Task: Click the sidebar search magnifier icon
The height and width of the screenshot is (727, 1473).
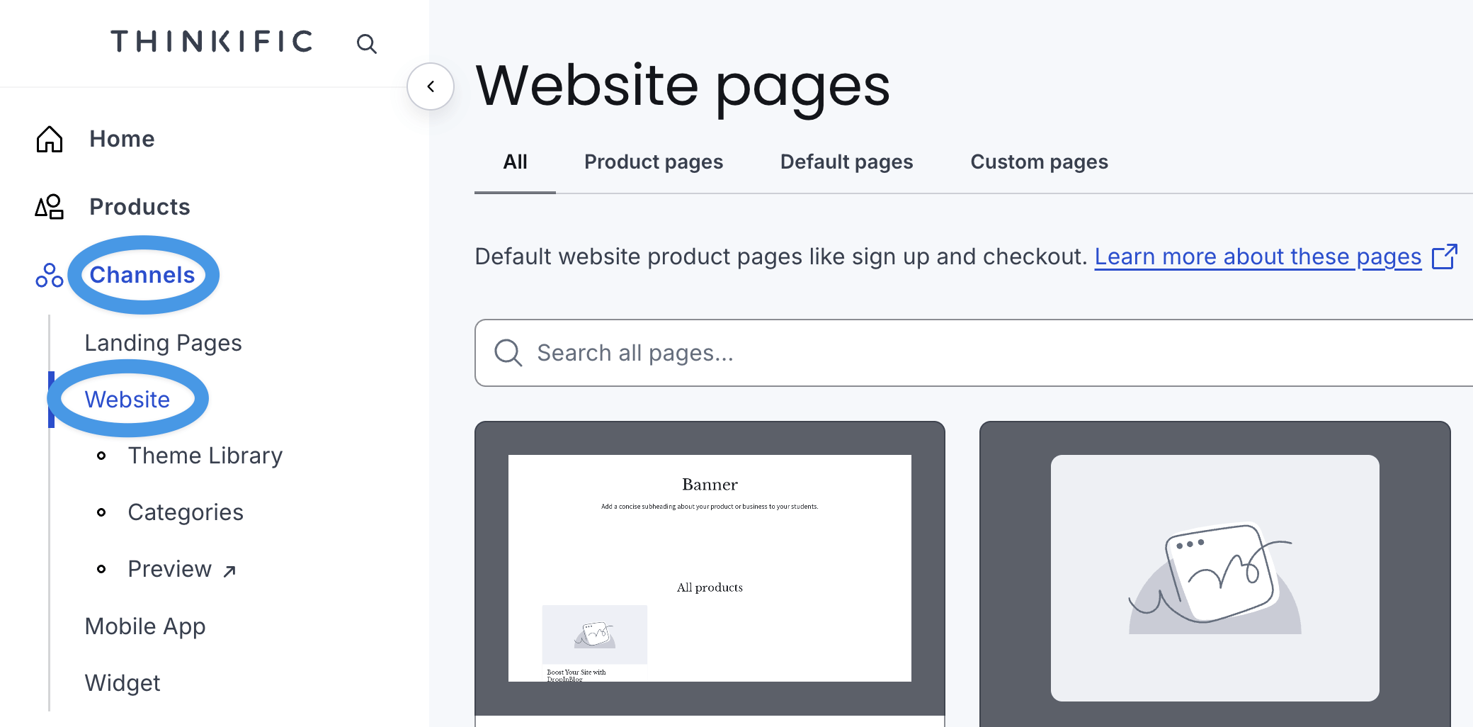Action: pyautogui.click(x=366, y=44)
